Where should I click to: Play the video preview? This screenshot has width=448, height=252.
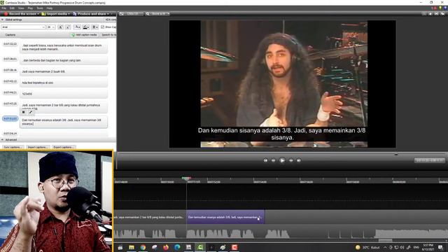(x=282, y=160)
